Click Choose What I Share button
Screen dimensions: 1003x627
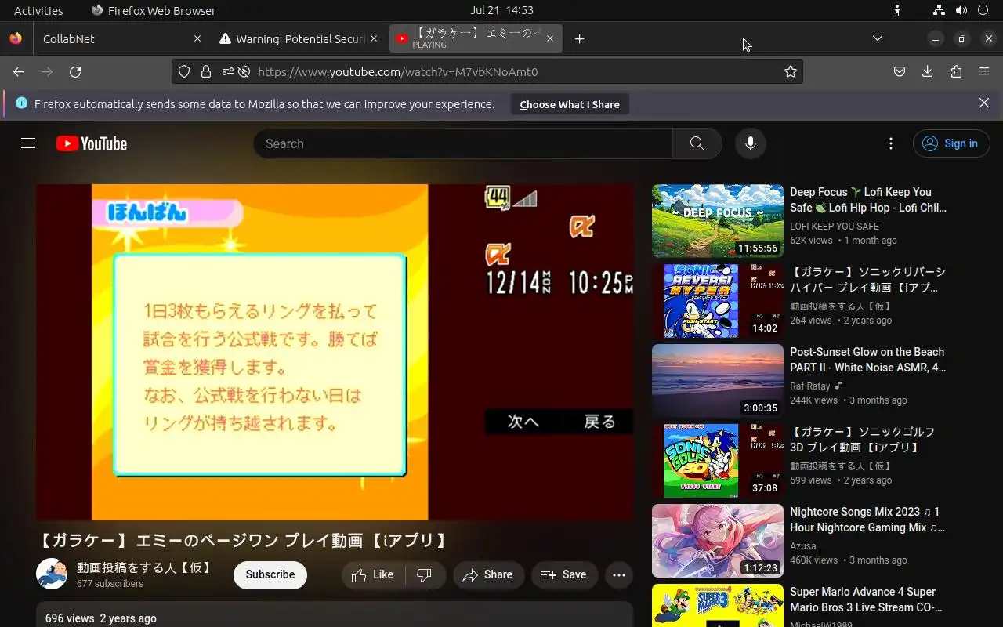570,104
